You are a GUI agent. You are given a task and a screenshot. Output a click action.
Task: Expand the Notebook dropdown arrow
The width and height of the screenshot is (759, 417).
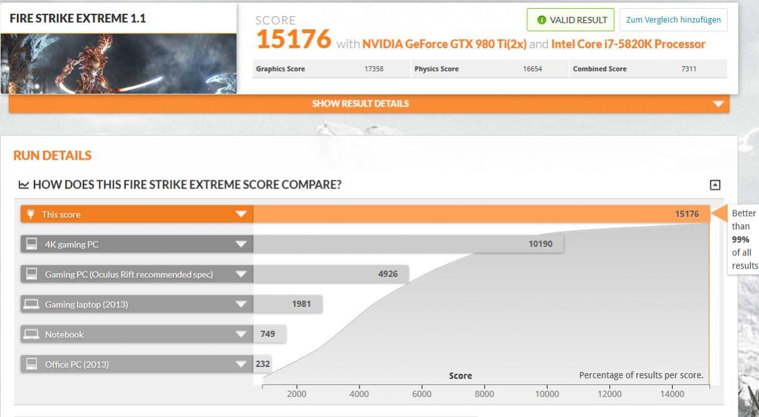[x=241, y=334]
